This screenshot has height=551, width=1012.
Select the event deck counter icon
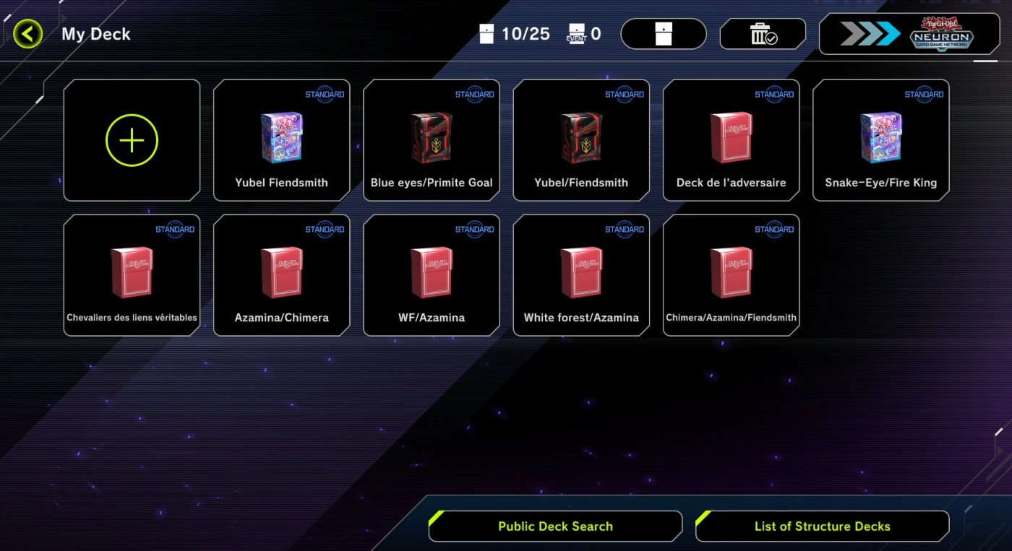click(576, 34)
